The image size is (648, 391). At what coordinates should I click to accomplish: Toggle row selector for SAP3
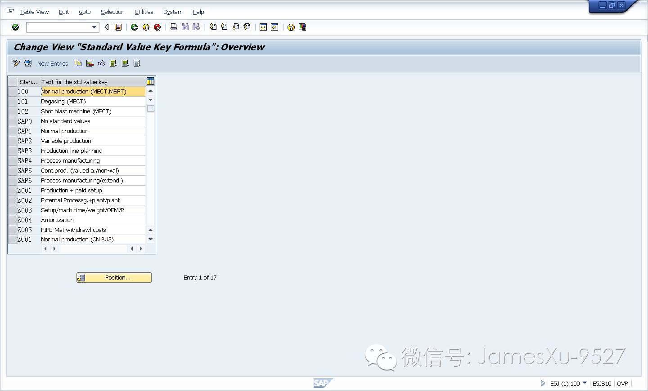point(13,151)
